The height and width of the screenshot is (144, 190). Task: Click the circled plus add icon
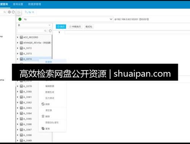(9, 12)
